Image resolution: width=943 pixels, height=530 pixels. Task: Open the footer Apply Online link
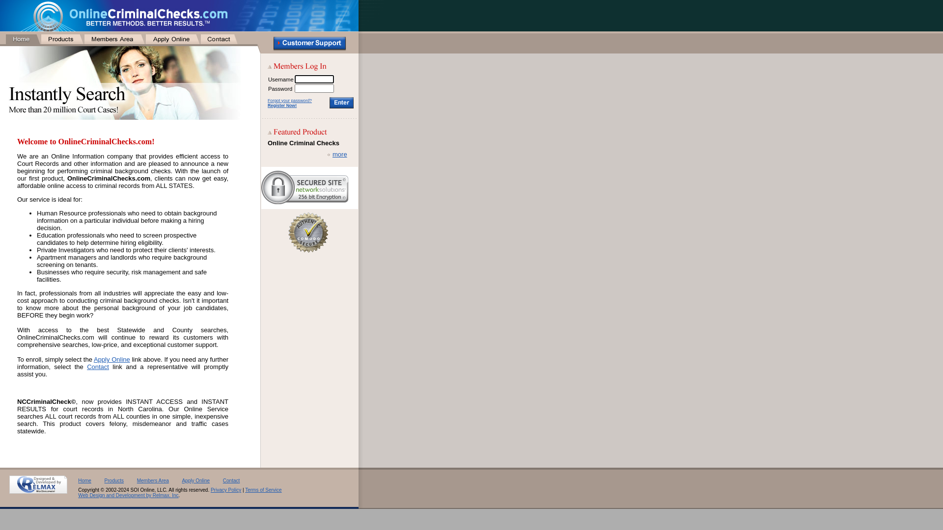pyautogui.click(x=195, y=481)
